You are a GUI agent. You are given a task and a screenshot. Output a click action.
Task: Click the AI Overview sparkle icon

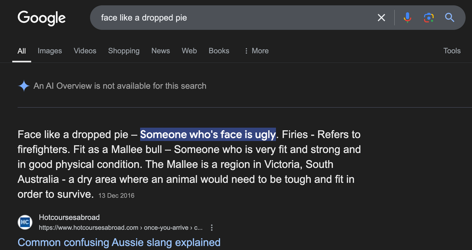[24, 86]
